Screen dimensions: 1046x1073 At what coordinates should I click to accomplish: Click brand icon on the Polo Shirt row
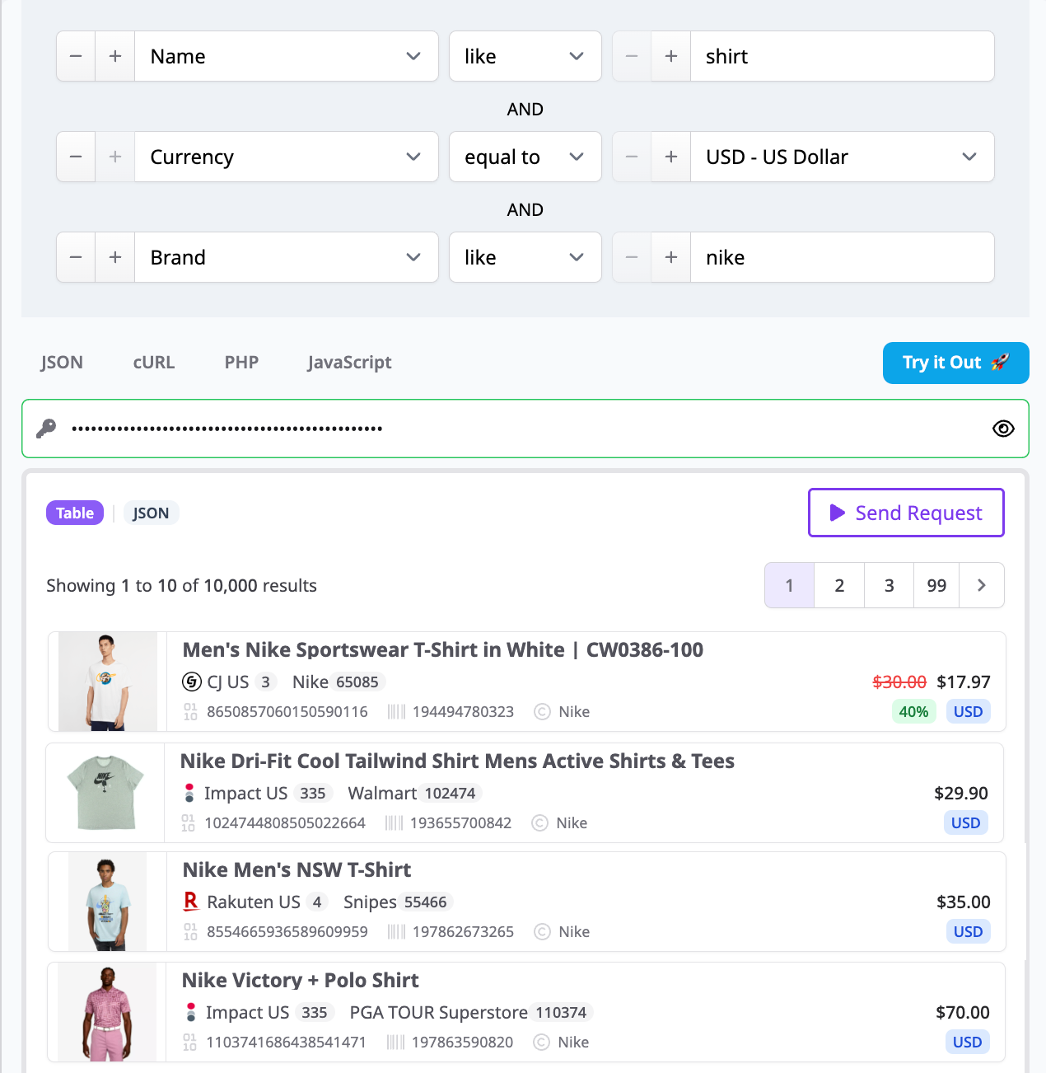tap(541, 1042)
